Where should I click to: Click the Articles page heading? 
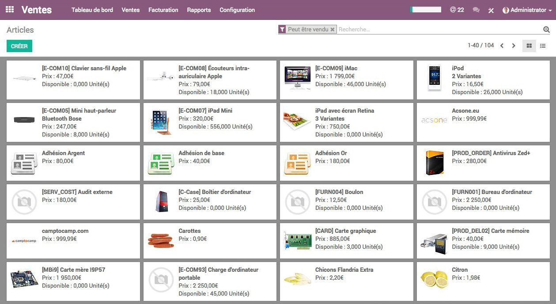tap(20, 30)
